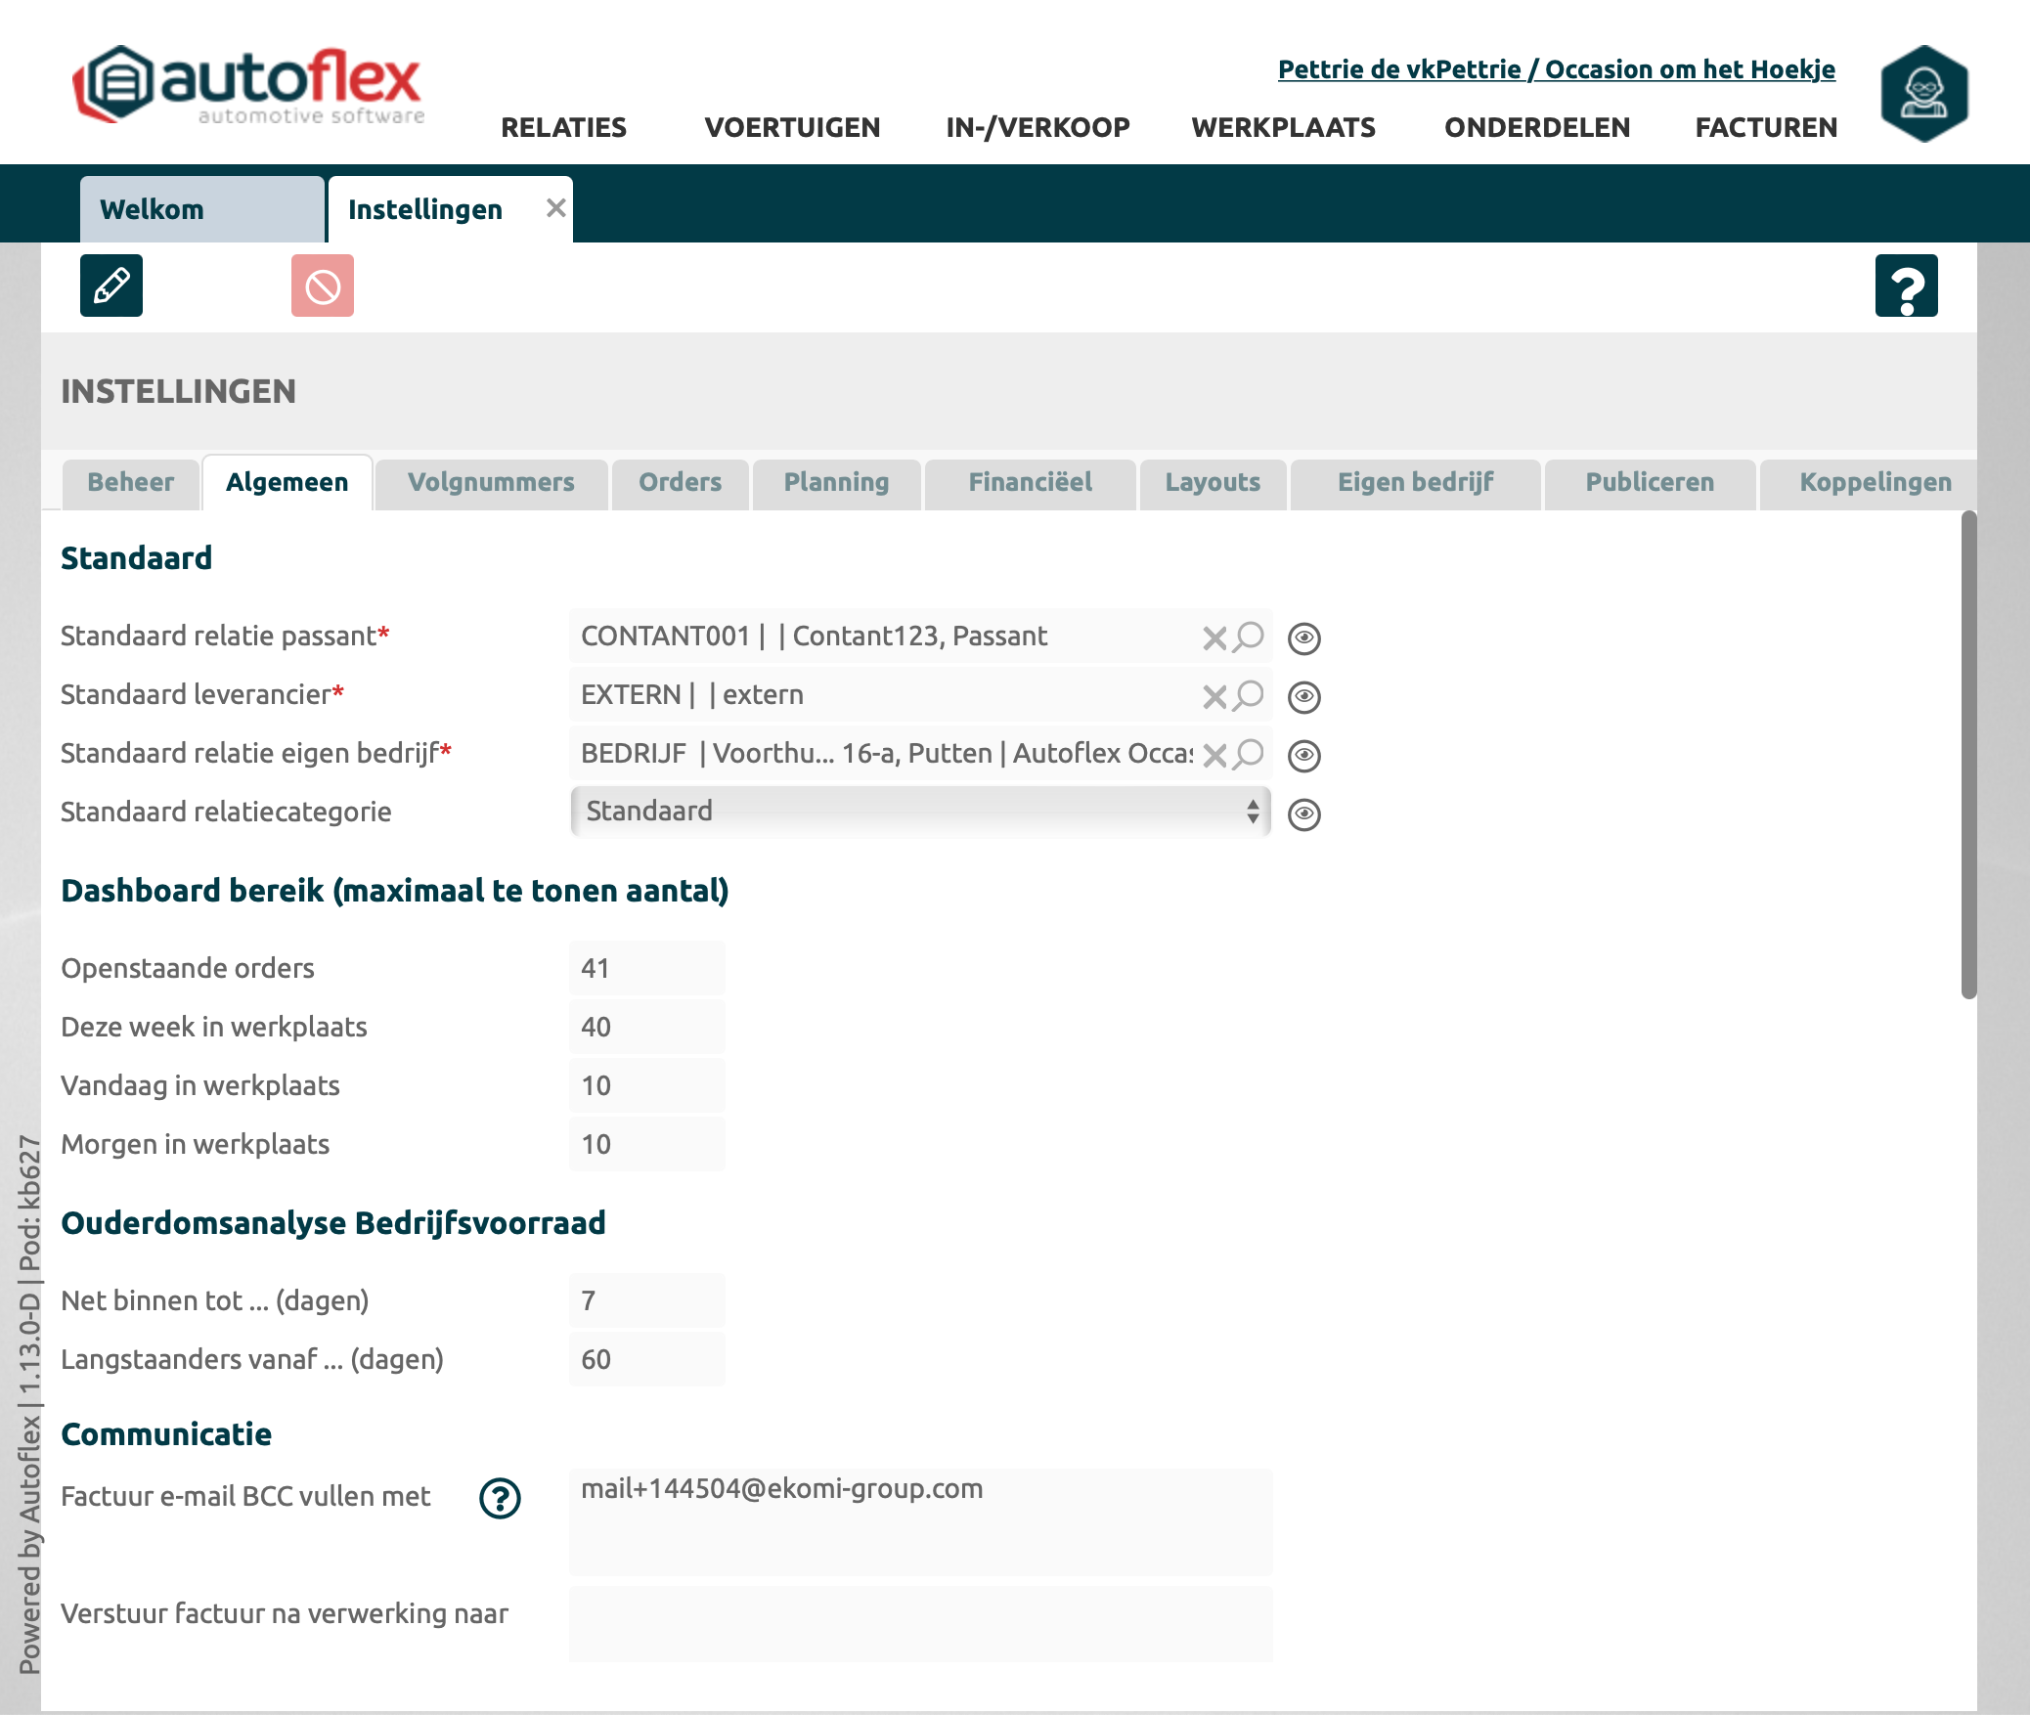2030x1715 pixels.
Task: Search Standaard relatie eigen bedrijf
Action: 1249,755
